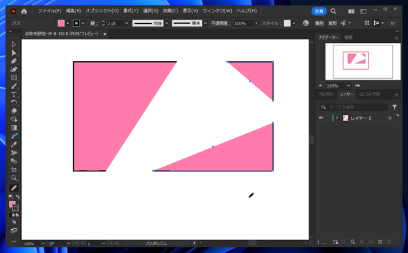Select the Gradient tool

[14, 128]
